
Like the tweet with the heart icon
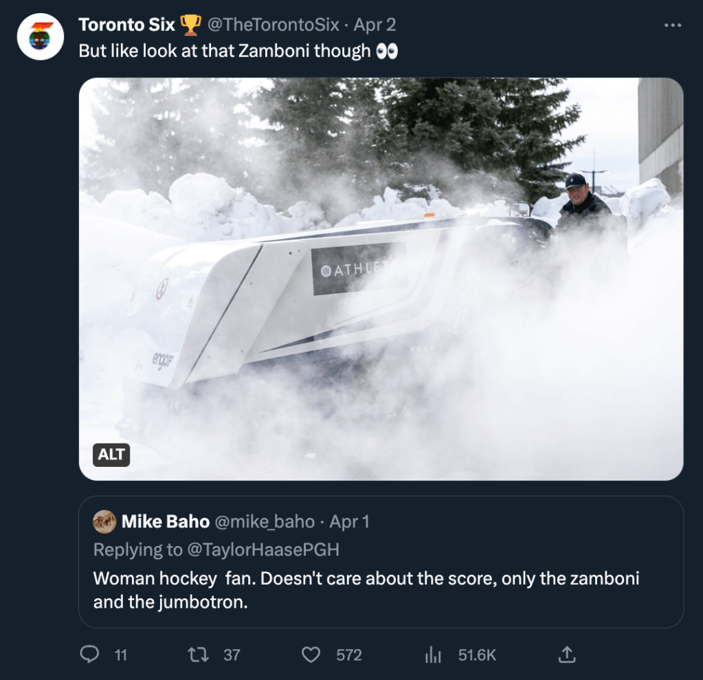tap(311, 655)
